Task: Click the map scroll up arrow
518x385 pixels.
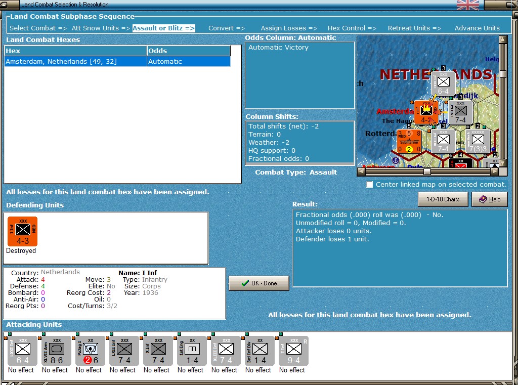Action: [503, 39]
